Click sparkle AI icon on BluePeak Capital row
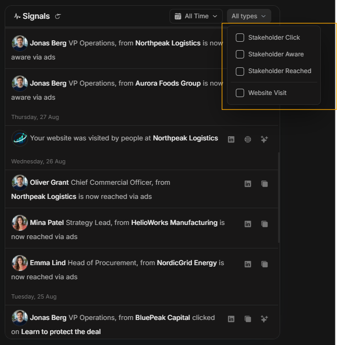Viewport: 337px width, 345px height. coord(264,319)
